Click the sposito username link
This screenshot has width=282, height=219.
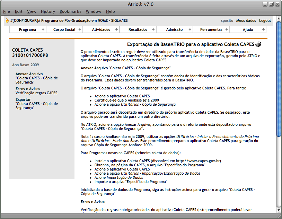pos(227,21)
